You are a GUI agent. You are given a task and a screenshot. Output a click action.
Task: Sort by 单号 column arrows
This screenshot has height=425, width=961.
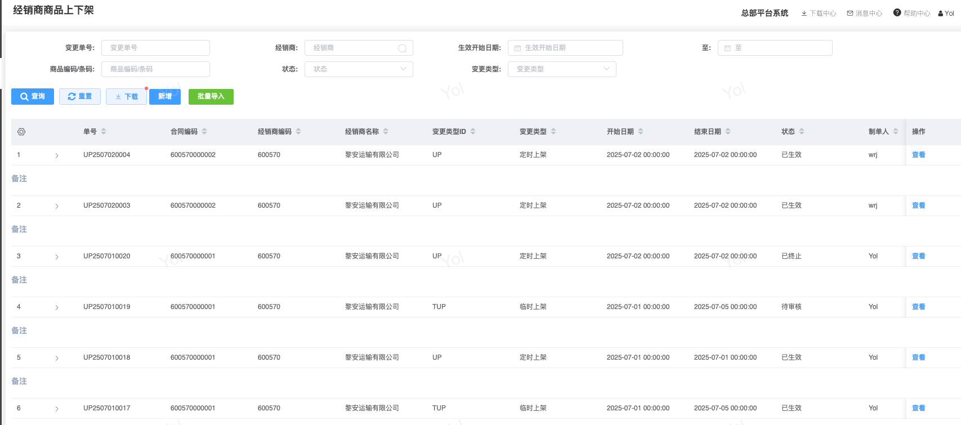[x=104, y=132]
